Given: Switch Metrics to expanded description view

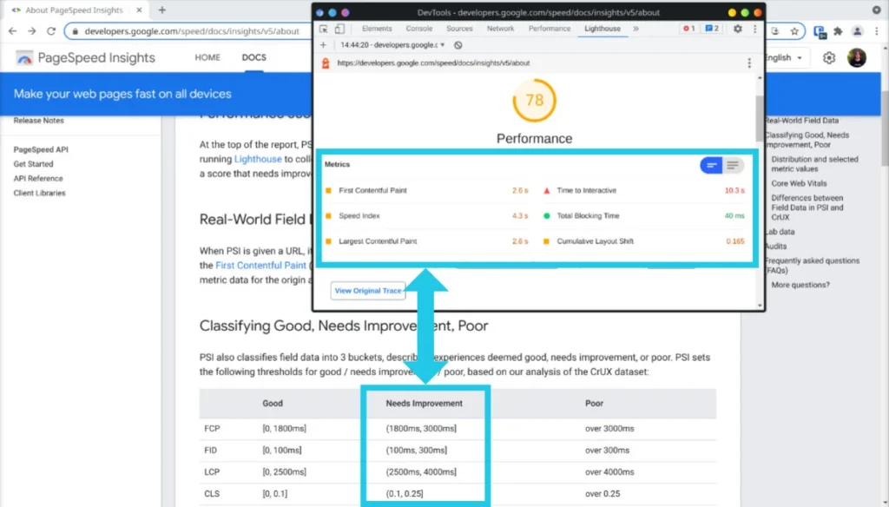Looking at the screenshot, I should [x=733, y=165].
